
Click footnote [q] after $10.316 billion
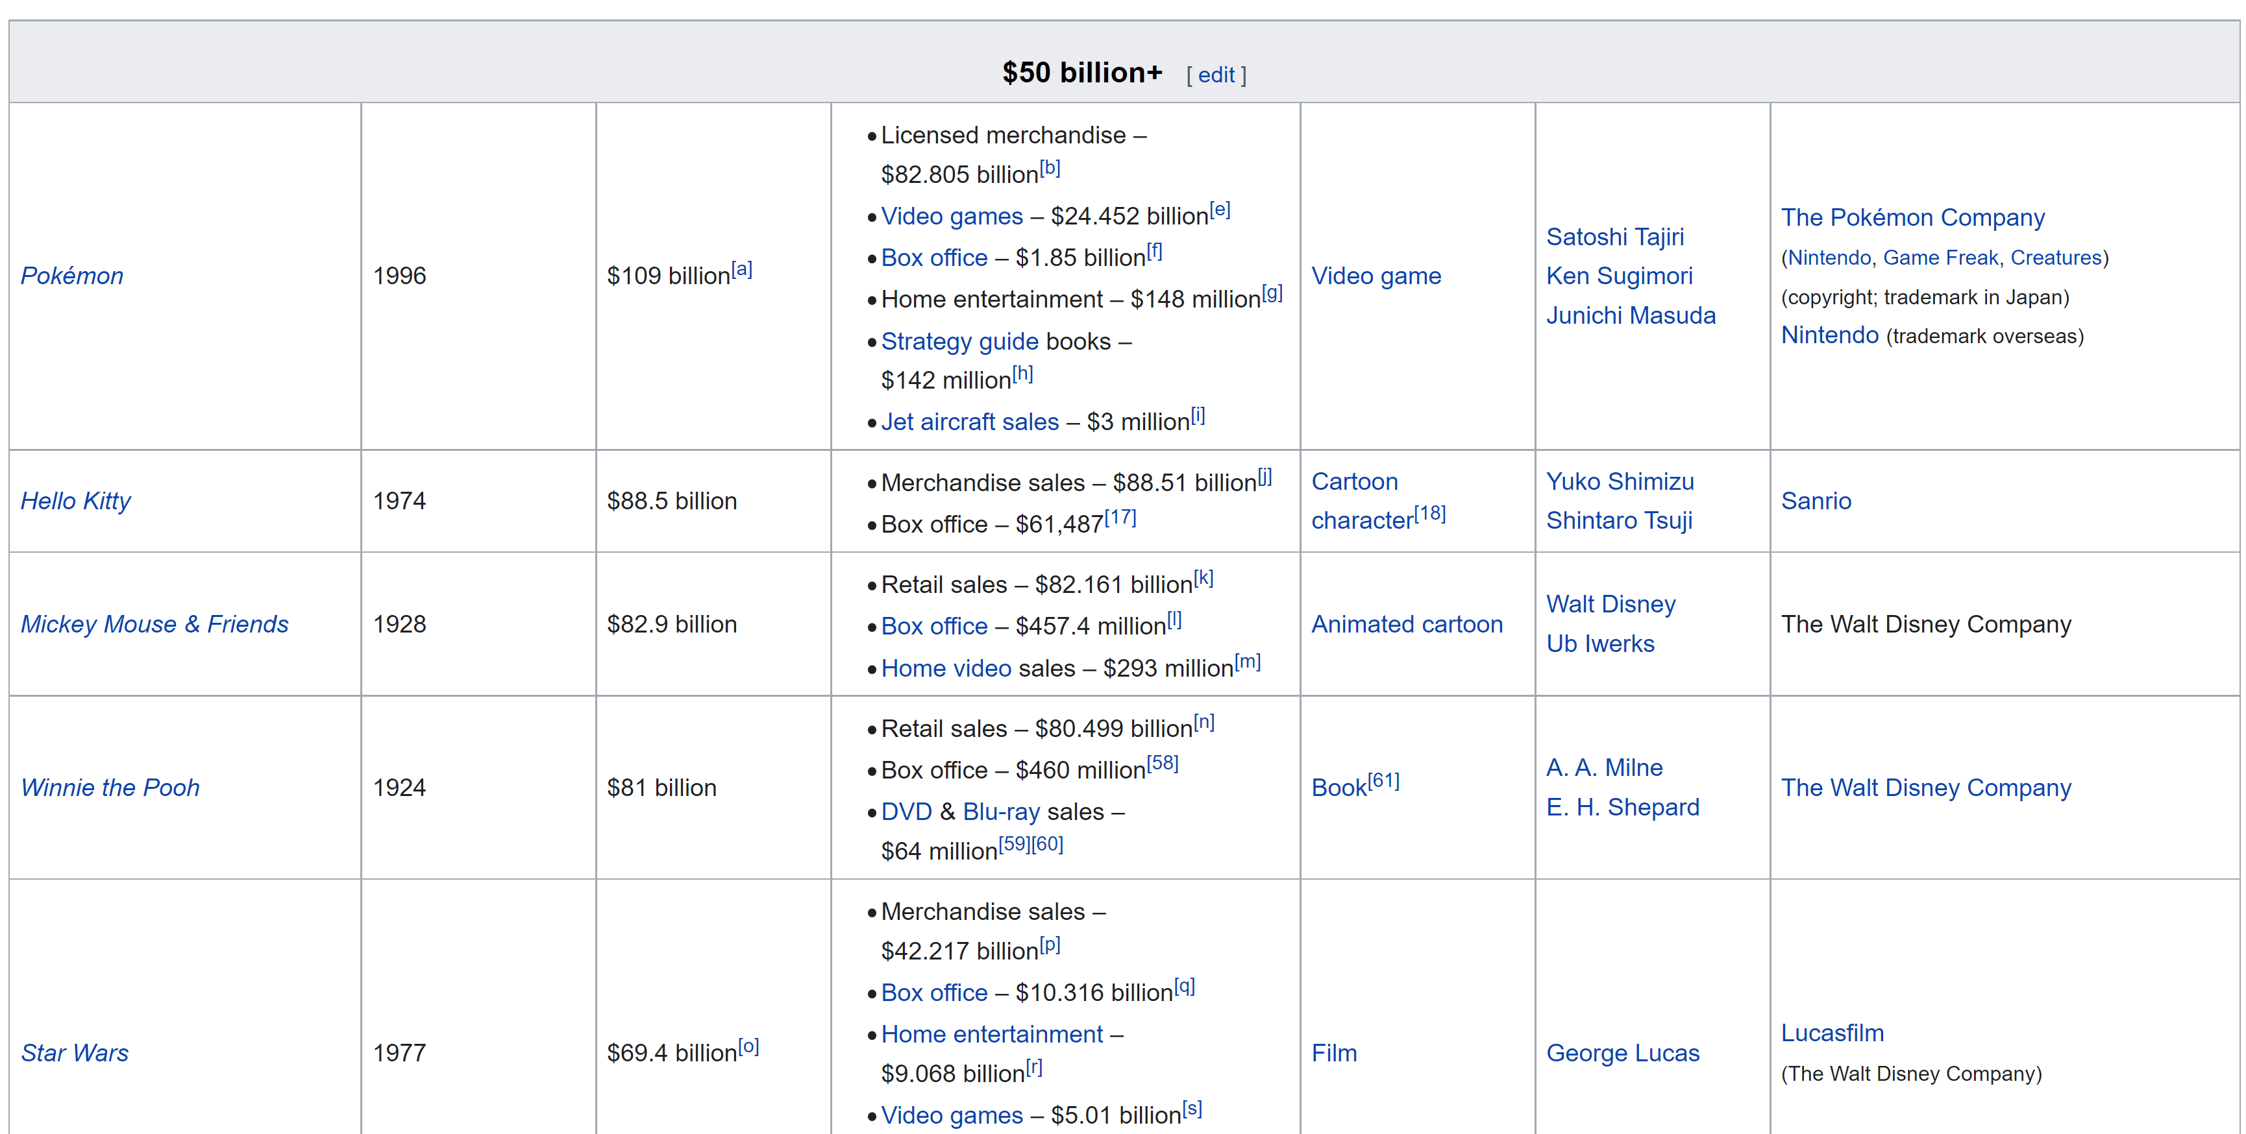(x=1184, y=986)
